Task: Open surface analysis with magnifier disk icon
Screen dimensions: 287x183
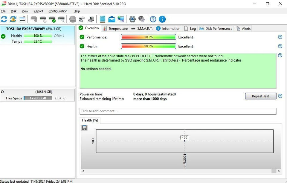Action: point(62,19)
